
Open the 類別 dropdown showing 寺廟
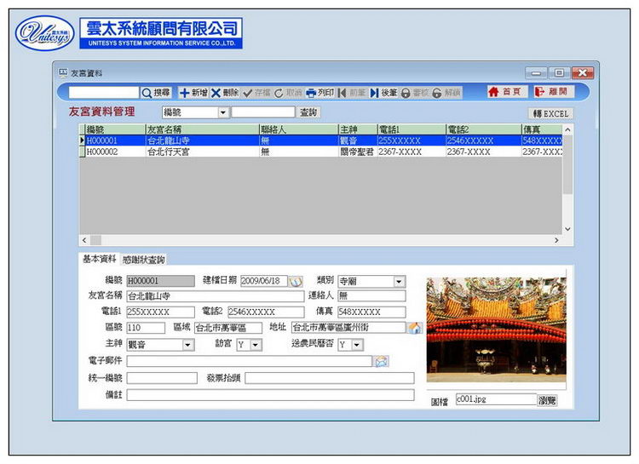click(399, 281)
